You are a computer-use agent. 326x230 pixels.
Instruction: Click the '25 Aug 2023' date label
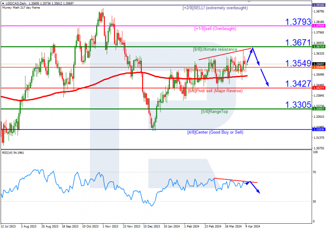50,227
